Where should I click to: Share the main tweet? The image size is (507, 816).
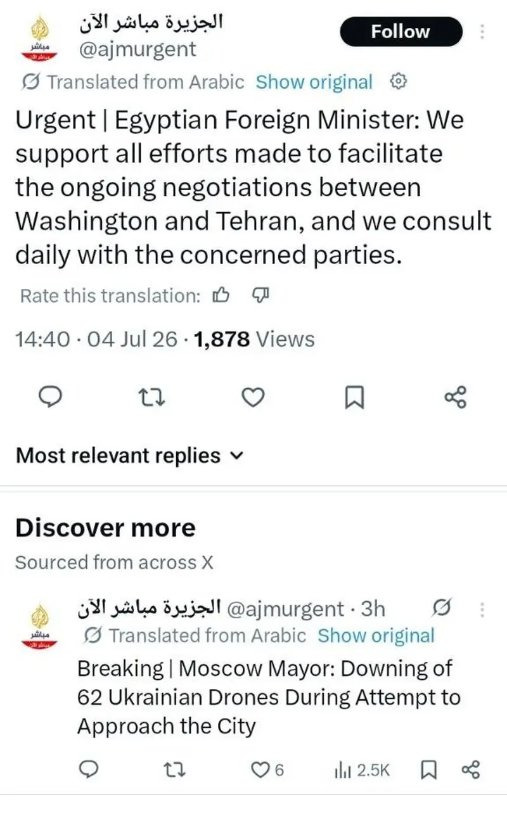[x=456, y=398]
